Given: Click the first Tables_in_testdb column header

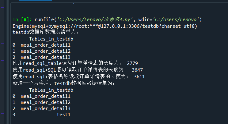Looking at the screenshot, I should pyautogui.click(x=51, y=39).
